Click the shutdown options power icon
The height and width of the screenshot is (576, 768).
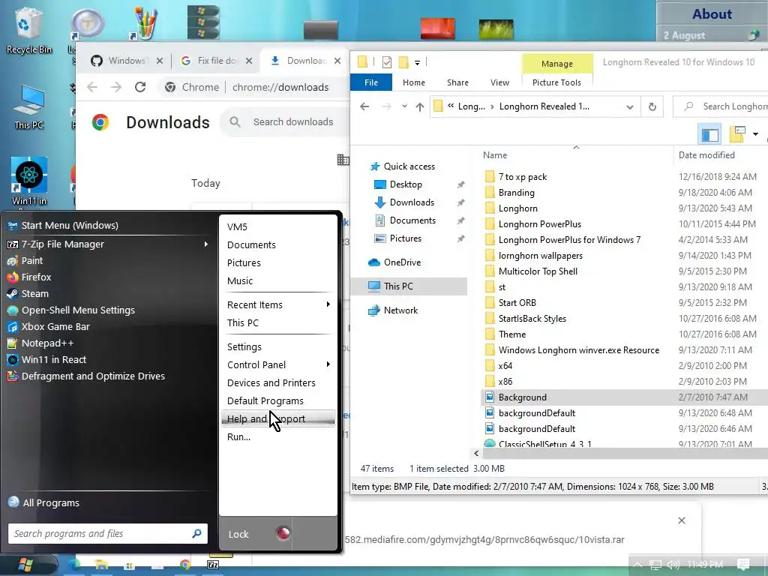[283, 533]
